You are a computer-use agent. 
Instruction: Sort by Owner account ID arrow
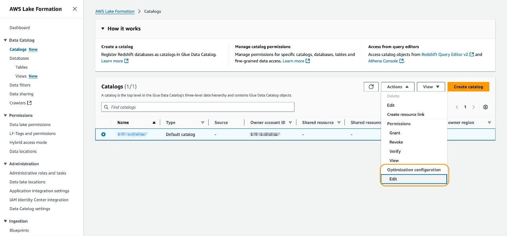click(290, 123)
